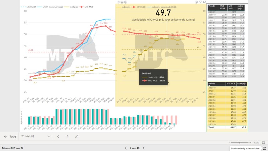The height and width of the screenshot is (151, 268).
Task: Click MCB 42/54 legend entry in left chart
Action: 28,7
